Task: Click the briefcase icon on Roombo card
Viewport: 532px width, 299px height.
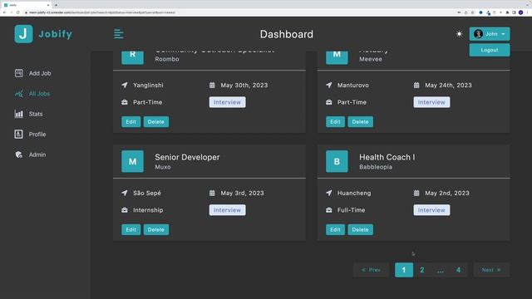Action: (125, 102)
